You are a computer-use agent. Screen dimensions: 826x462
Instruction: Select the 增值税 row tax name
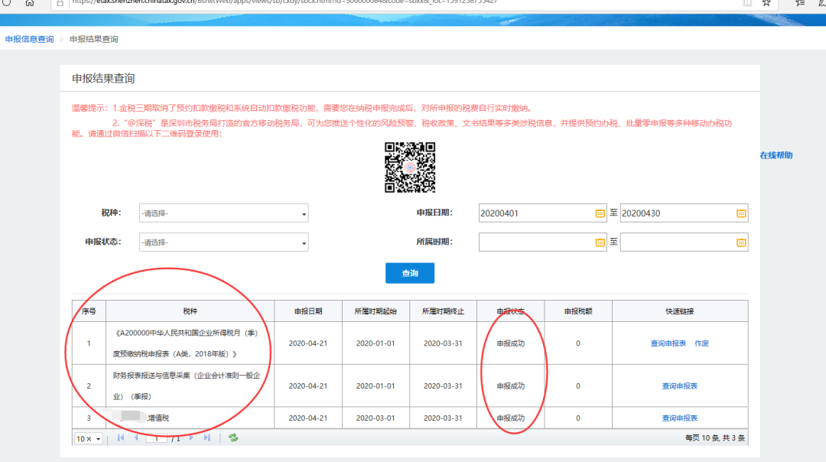point(158,418)
